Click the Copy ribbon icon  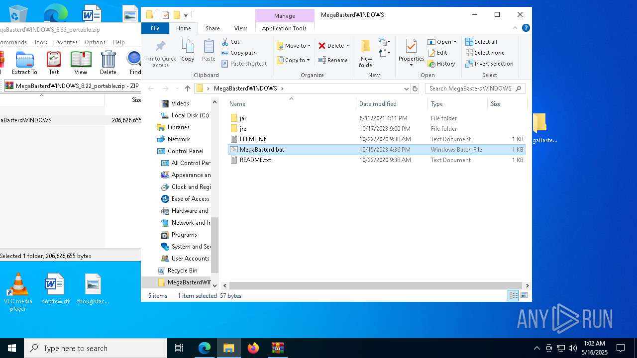(188, 51)
